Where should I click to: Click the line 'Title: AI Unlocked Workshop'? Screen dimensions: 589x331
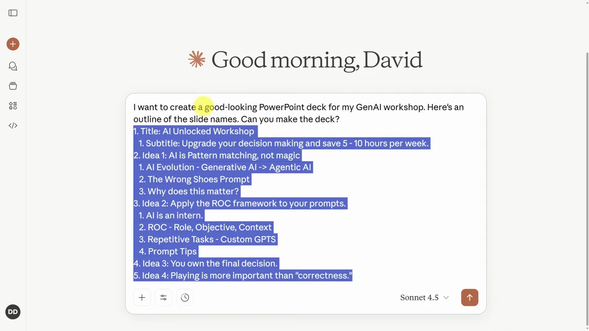[194, 131]
